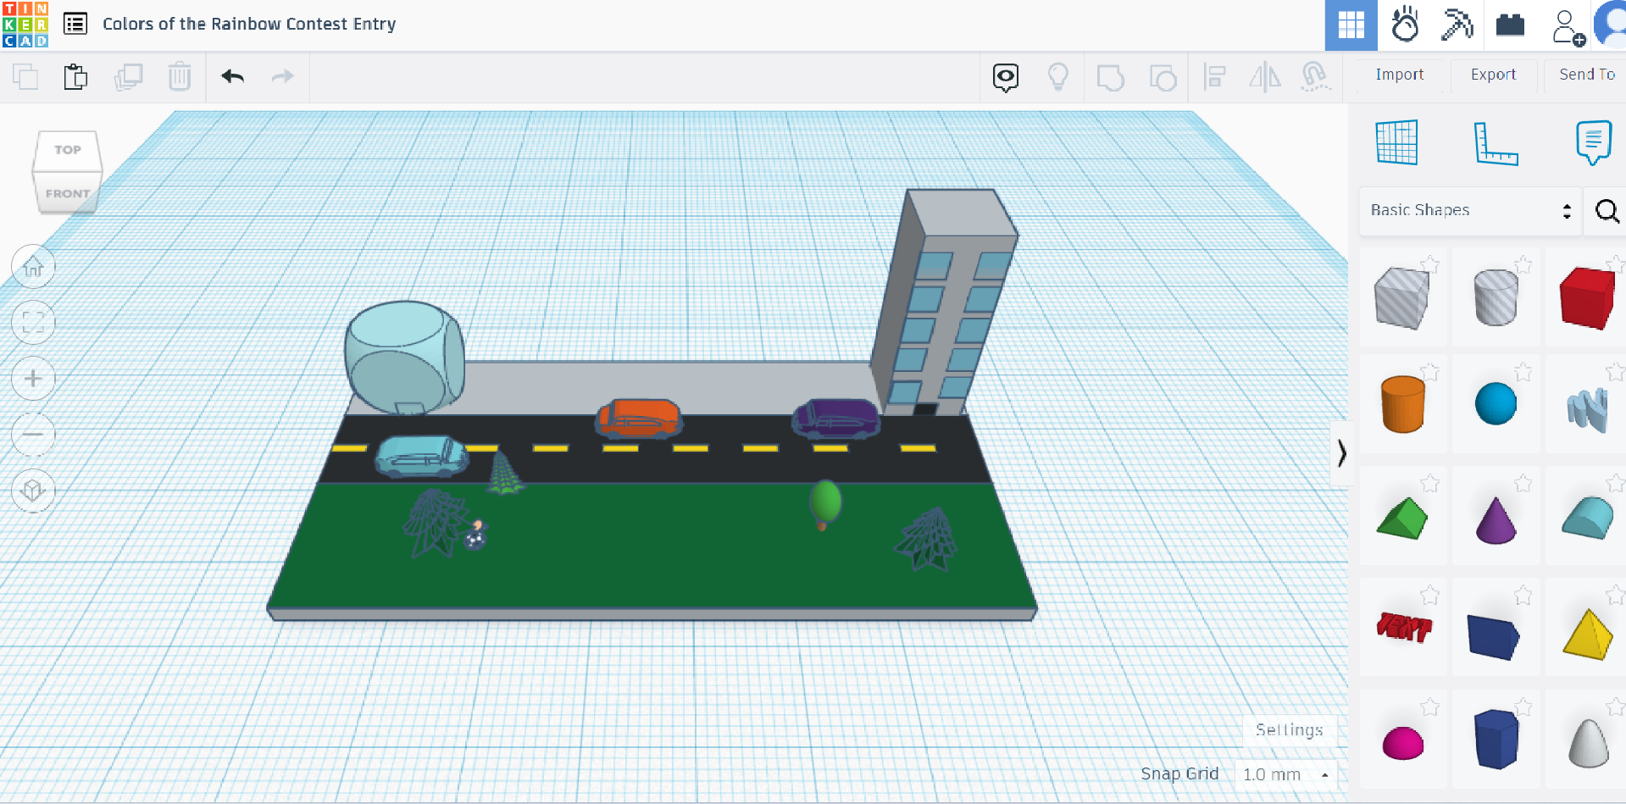Click the Import button
This screenshot has height=804, width=1626.
tap(1399, 75)
